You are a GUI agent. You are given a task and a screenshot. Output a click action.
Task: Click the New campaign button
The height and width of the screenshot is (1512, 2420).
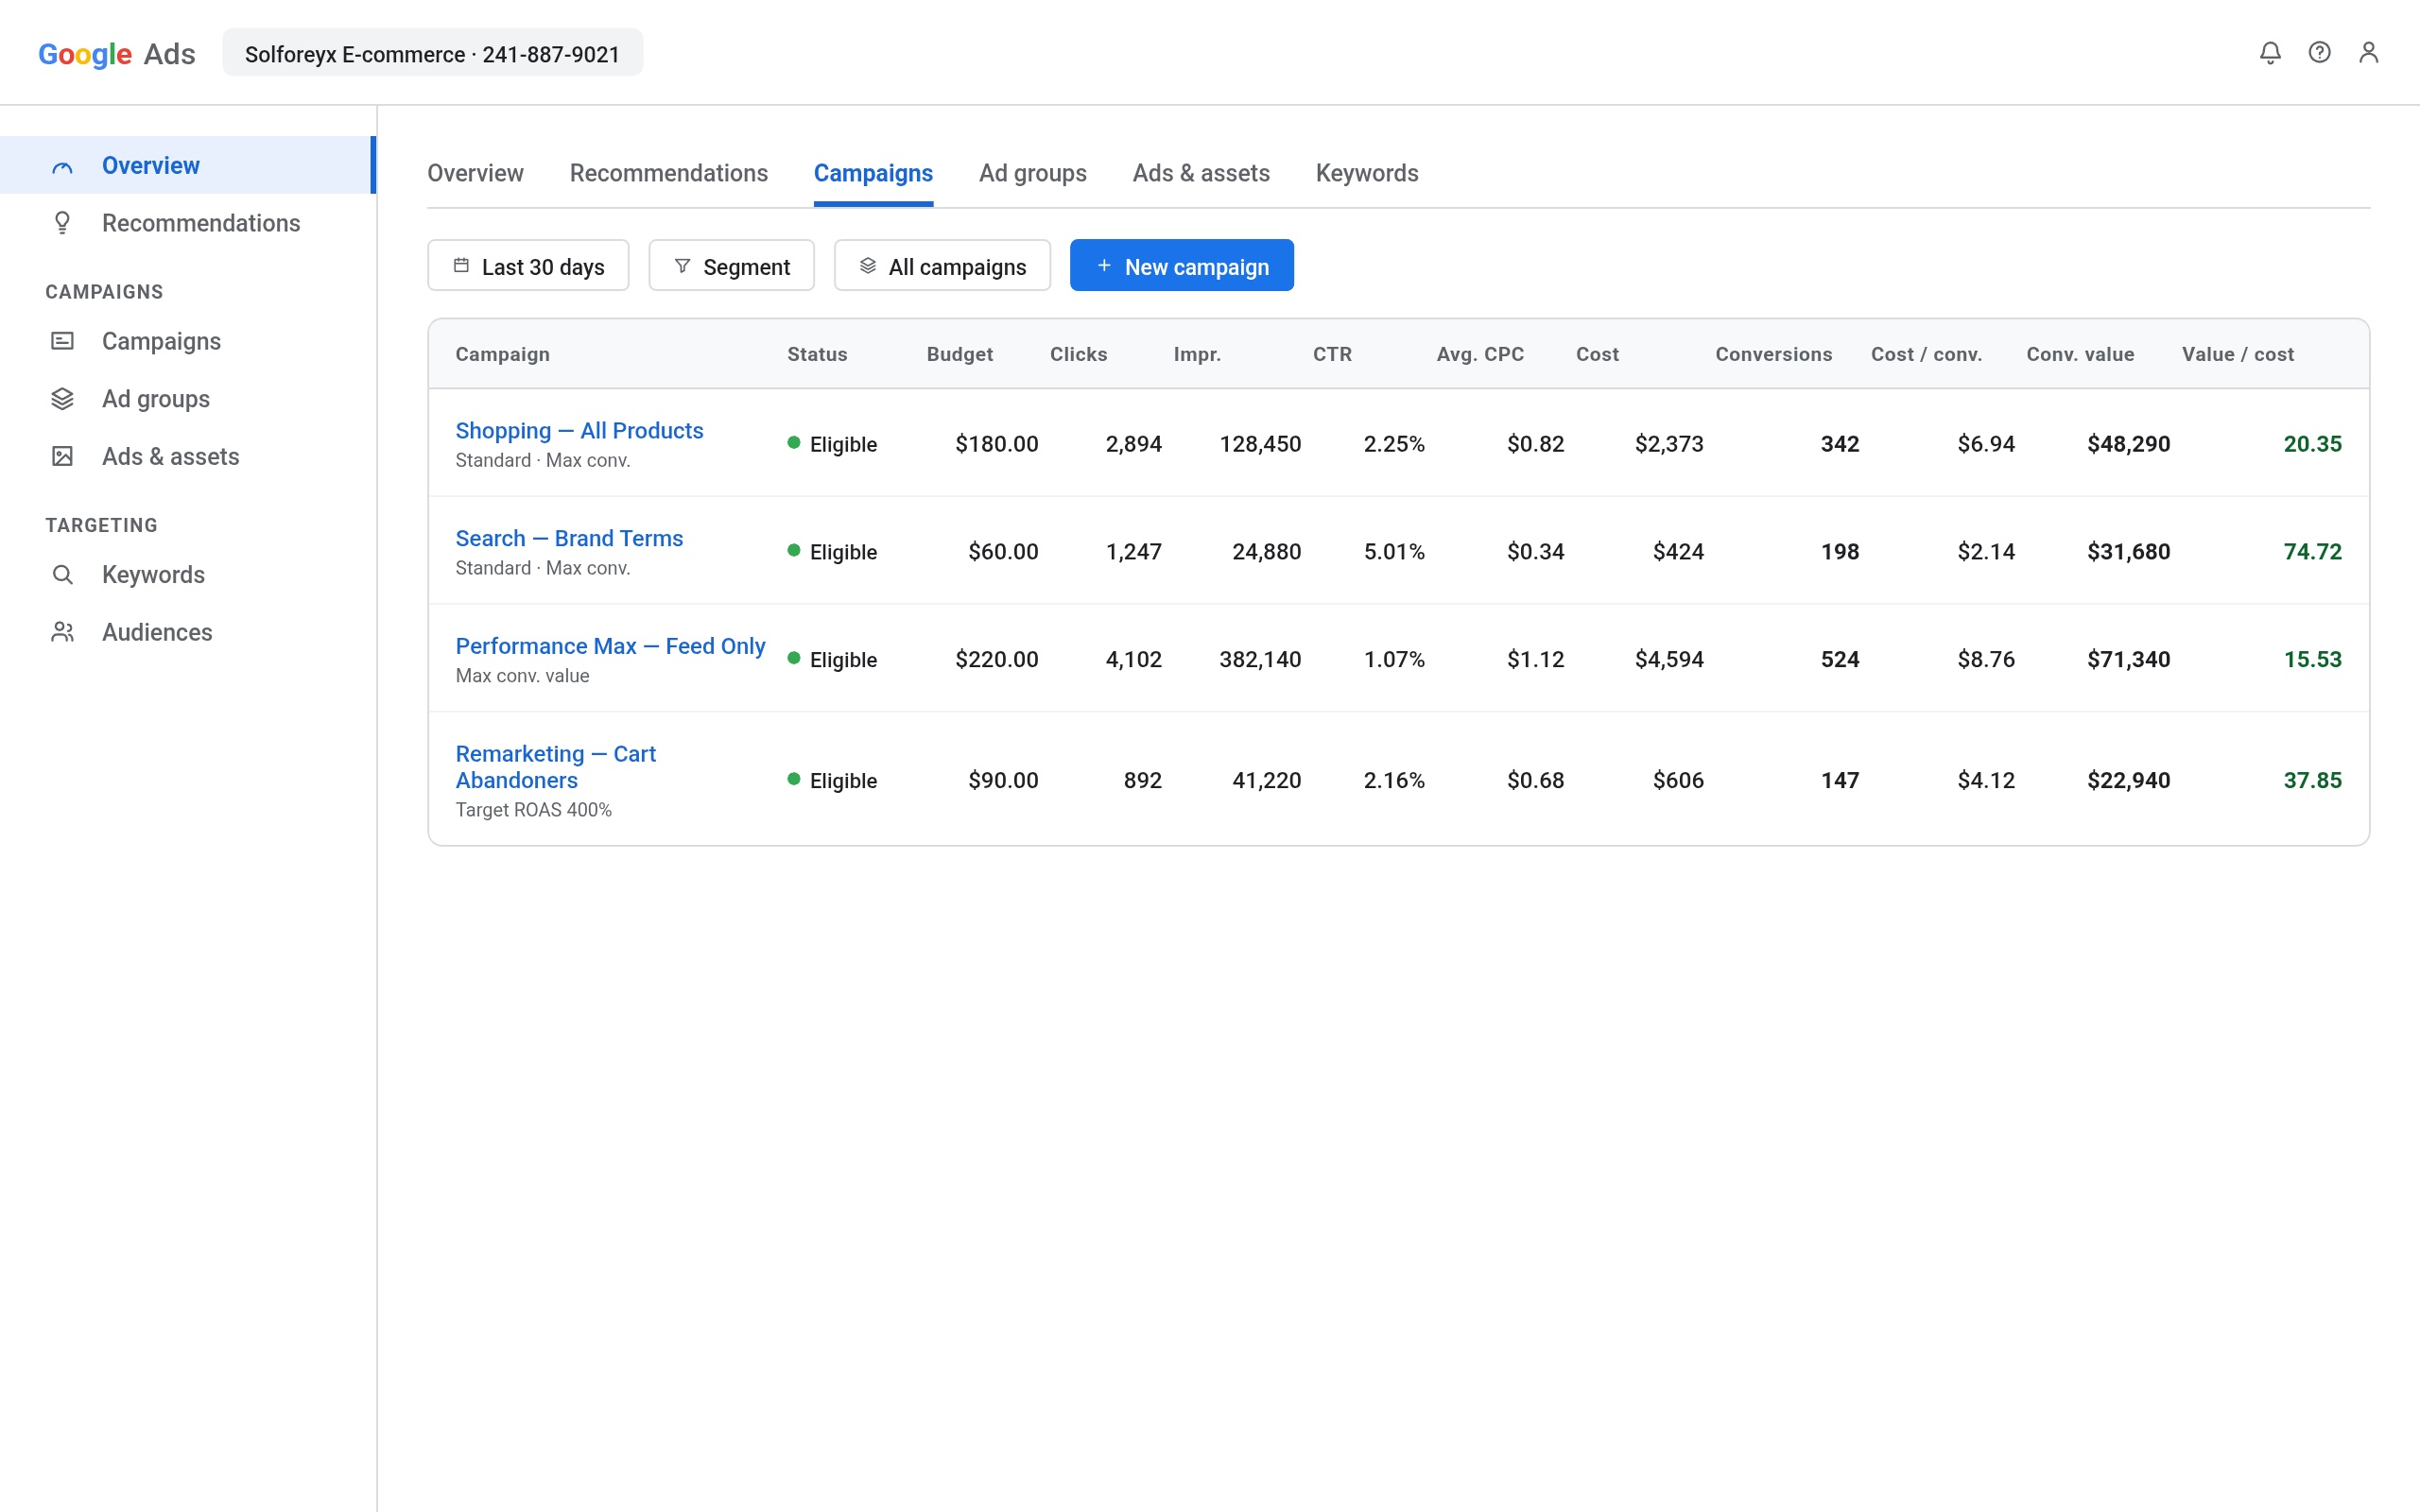pos(1181,266)
